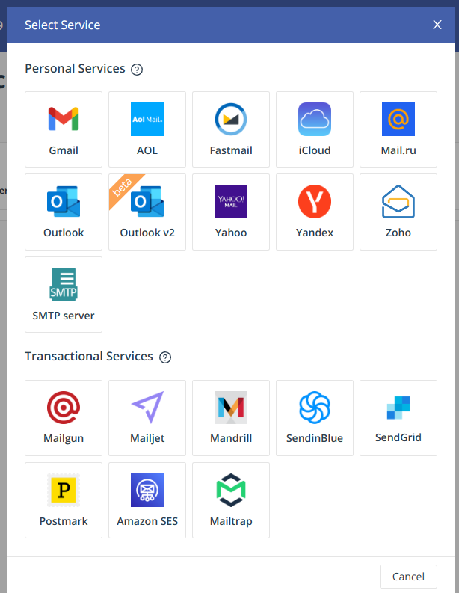This screenshot has width=459, height=593.
Task: Select the Outlook icon without beta ribbon
Action: coord(64,201)
